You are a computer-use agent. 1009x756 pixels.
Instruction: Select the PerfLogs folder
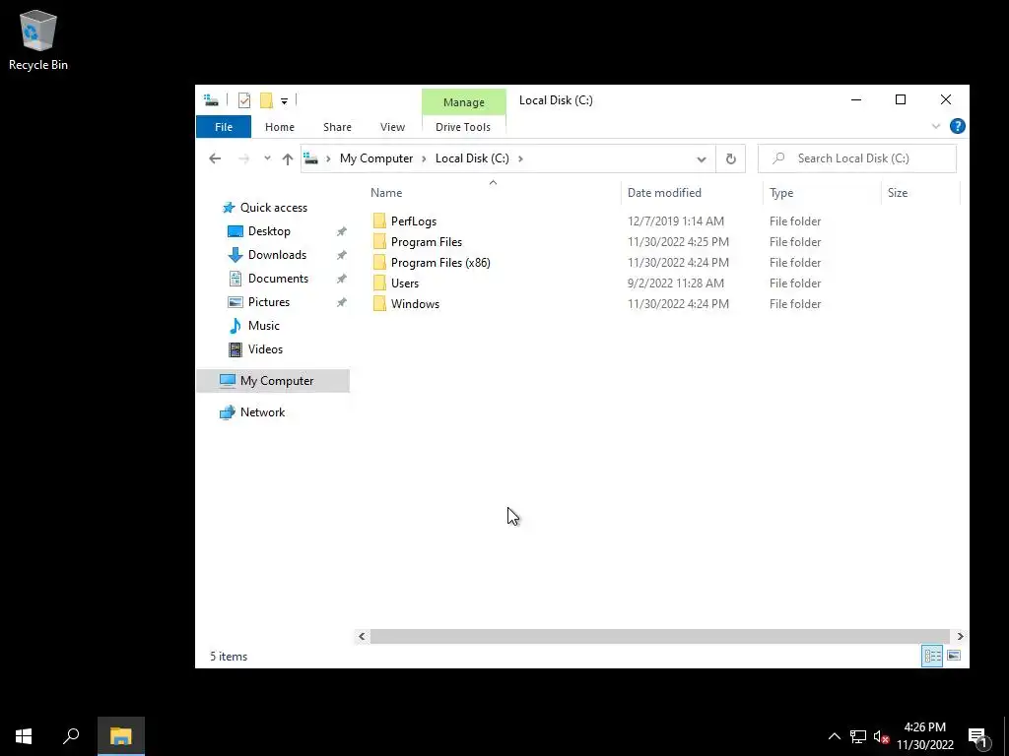click(414, 221)
